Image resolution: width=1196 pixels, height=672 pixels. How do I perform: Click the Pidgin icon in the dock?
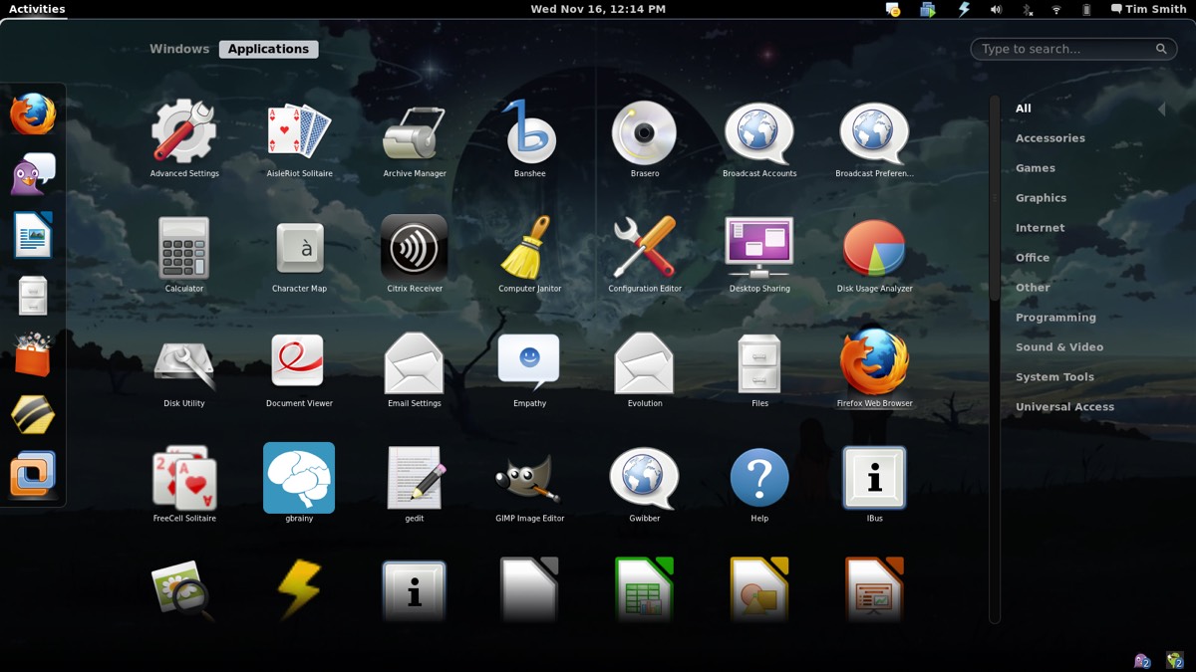33,175
